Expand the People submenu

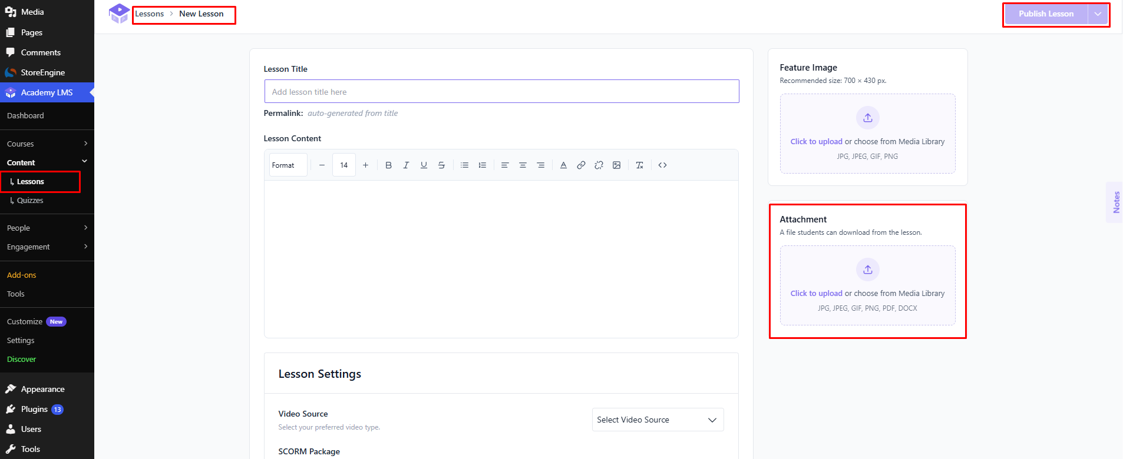tap(47, 228)
